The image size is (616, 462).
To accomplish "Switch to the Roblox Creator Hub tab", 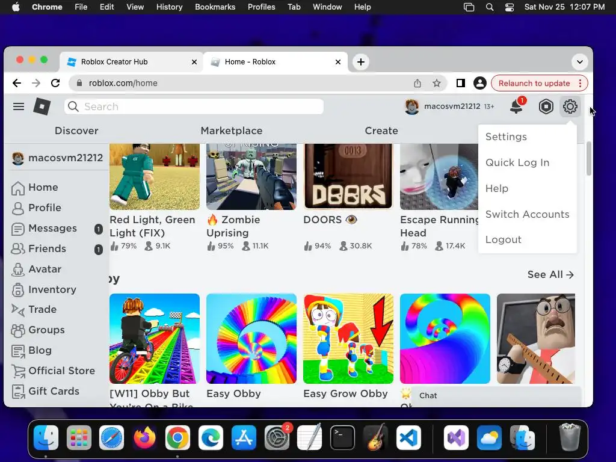I will point(132,62).
